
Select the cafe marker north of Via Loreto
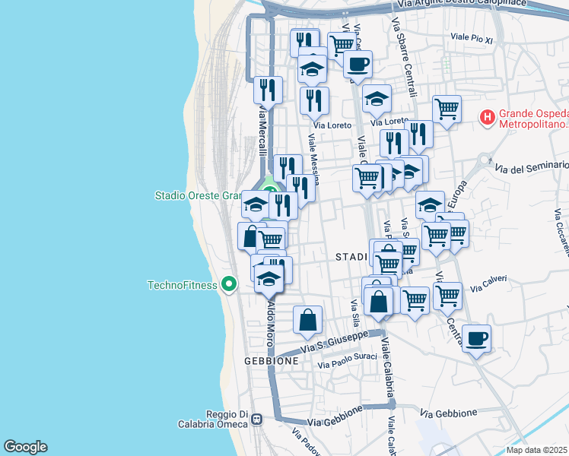click(358, 65)
